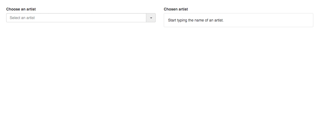Click the Start typing the name hint text
This screenshot has height=123, width=320.
pyautogui.click(x=196, y=20)
